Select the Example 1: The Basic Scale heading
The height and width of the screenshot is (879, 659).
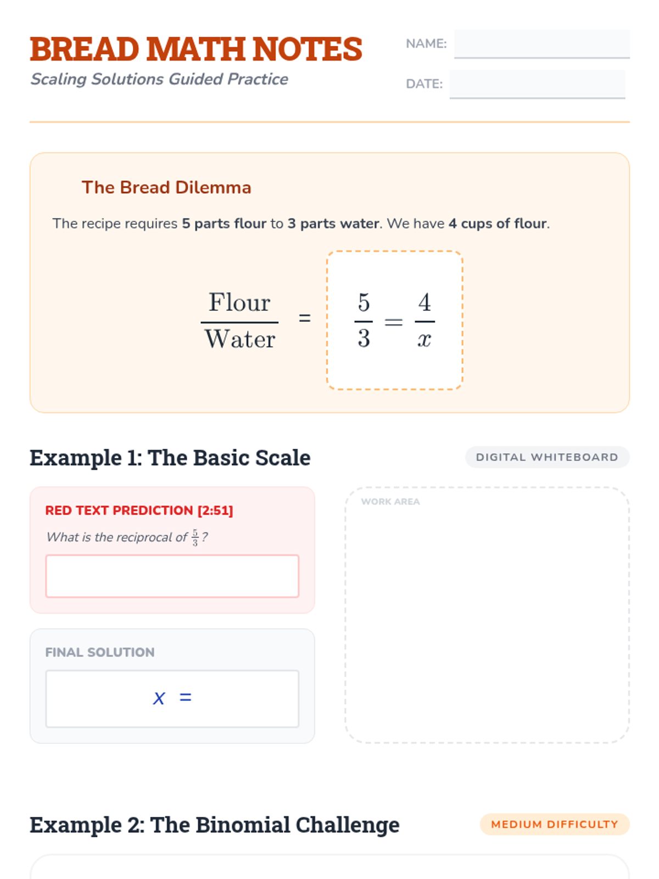(x=170, y=458)
